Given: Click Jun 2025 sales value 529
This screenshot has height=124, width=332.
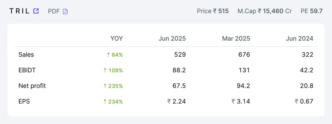Looking at the screenshot, I should pyautogui.click(x=180, y=55).
